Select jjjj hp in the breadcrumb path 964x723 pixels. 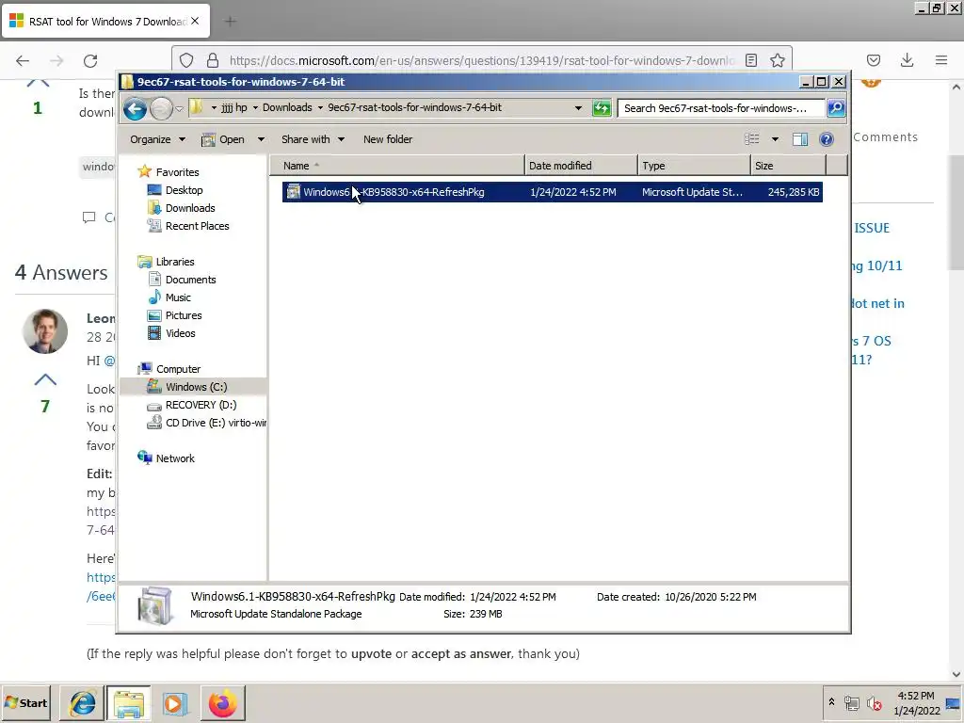point(233,107)
